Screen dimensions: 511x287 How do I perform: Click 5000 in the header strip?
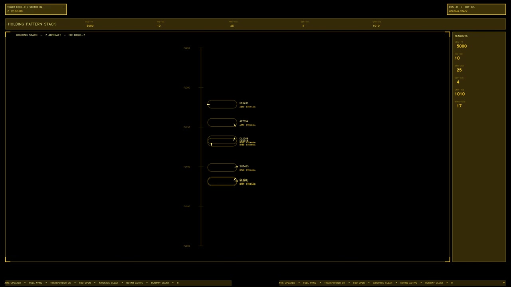[x=90, y=26]
